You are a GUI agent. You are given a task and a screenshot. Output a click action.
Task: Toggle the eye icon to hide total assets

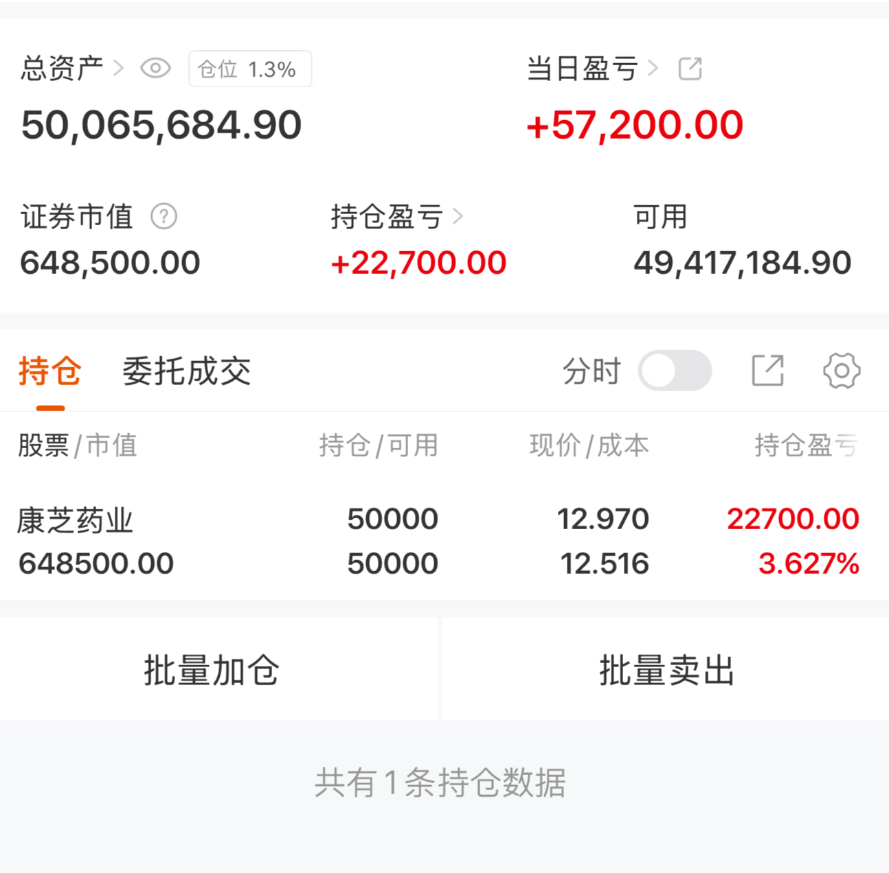click(155, 69)
